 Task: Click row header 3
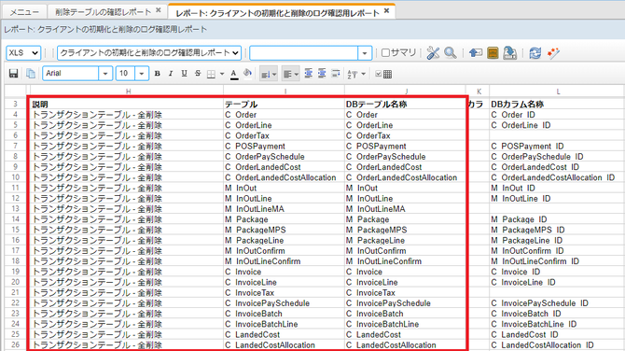pyautogui.click(x=15, y=105)
